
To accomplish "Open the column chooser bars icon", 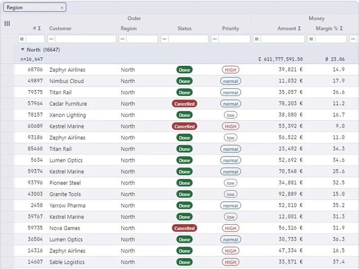I will [x=7, y=24].
